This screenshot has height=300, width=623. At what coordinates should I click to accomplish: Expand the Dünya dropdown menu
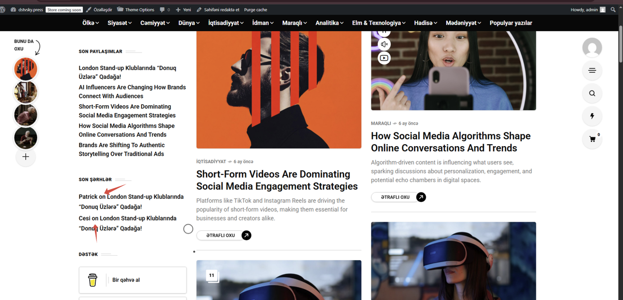click(189, 23)
